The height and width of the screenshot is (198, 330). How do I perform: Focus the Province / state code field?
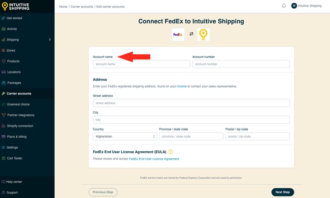point(191,136)
